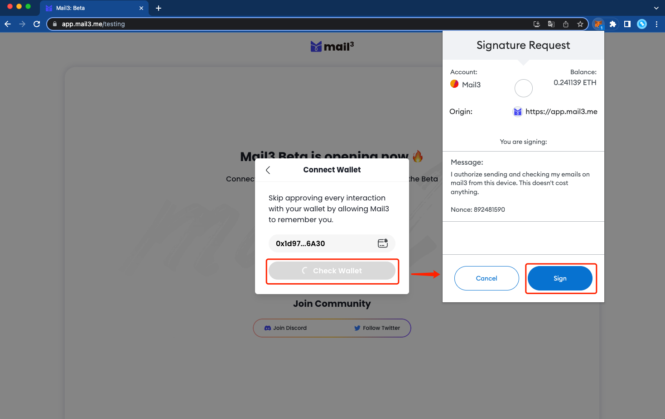Click the share page icon
This screenshot has width=665, height=419.
pyautogui.click(x=566, y=24)
